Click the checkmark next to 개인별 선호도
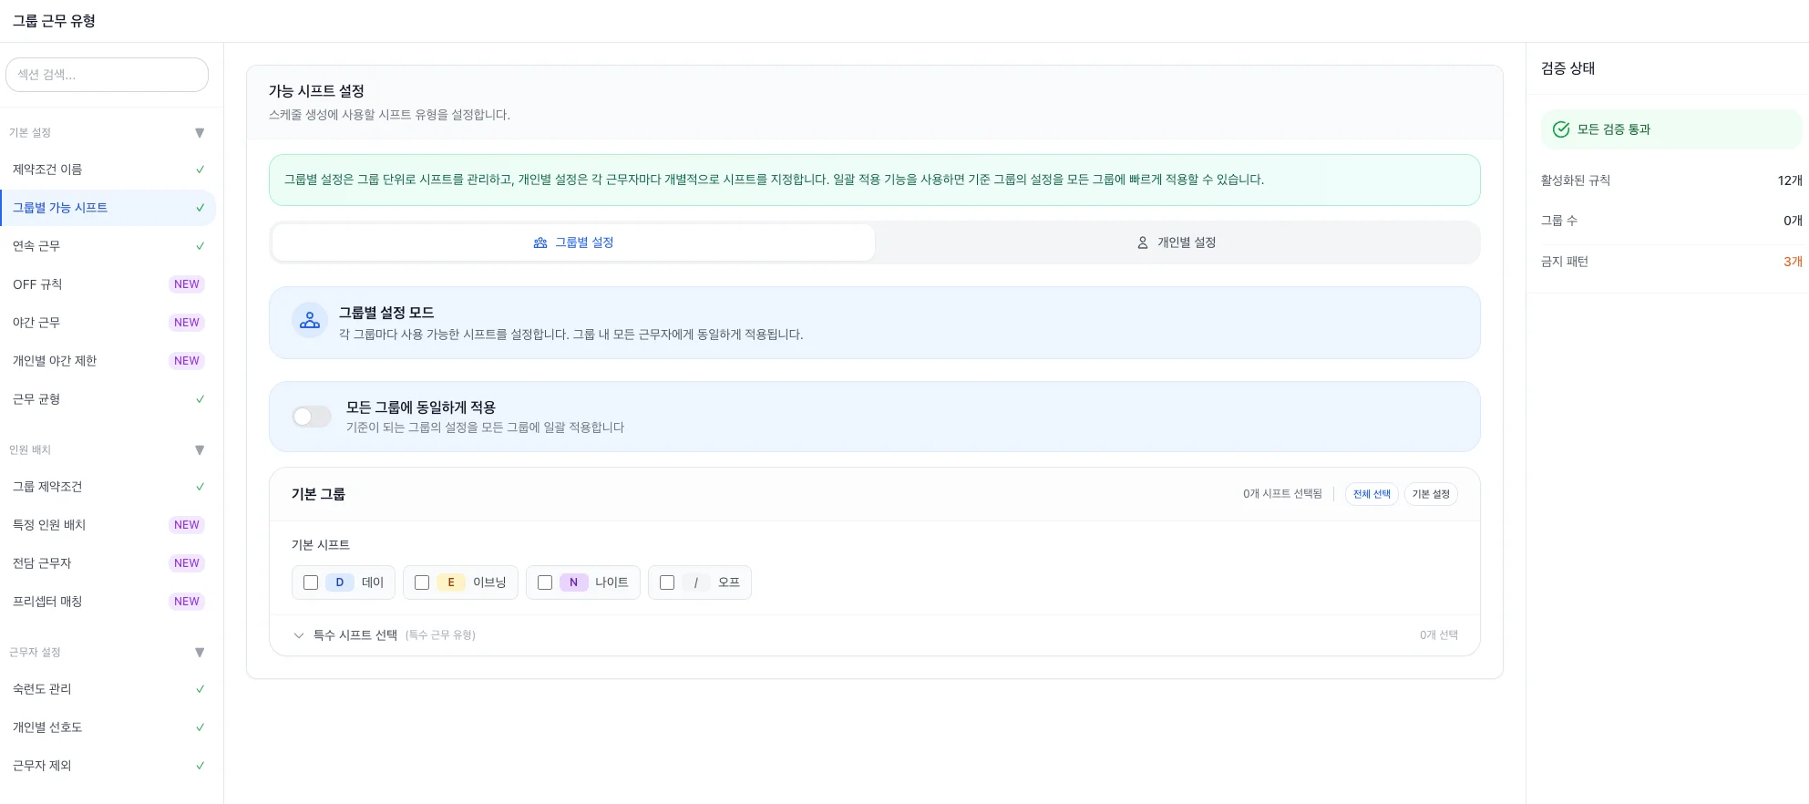Image resolution: width=1809 pixels, height=804 pixels. point(200,727)
